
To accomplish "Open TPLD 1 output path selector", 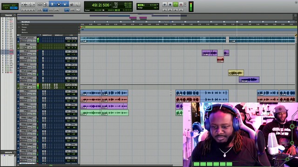I will 74,51.
